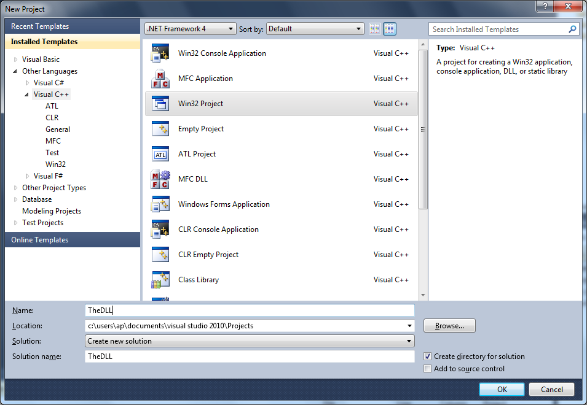Click the ATL Project template icon
The width and height of the screenshot is (587, 405).
[x=160, y=154]
